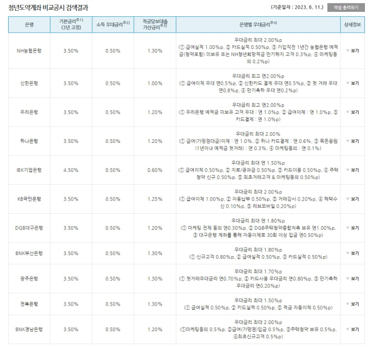The width and height of the screenshot is (372, 349).
Task: Click 신한은행's 1.00% loan rate
Action: click(x=155, y=83)
